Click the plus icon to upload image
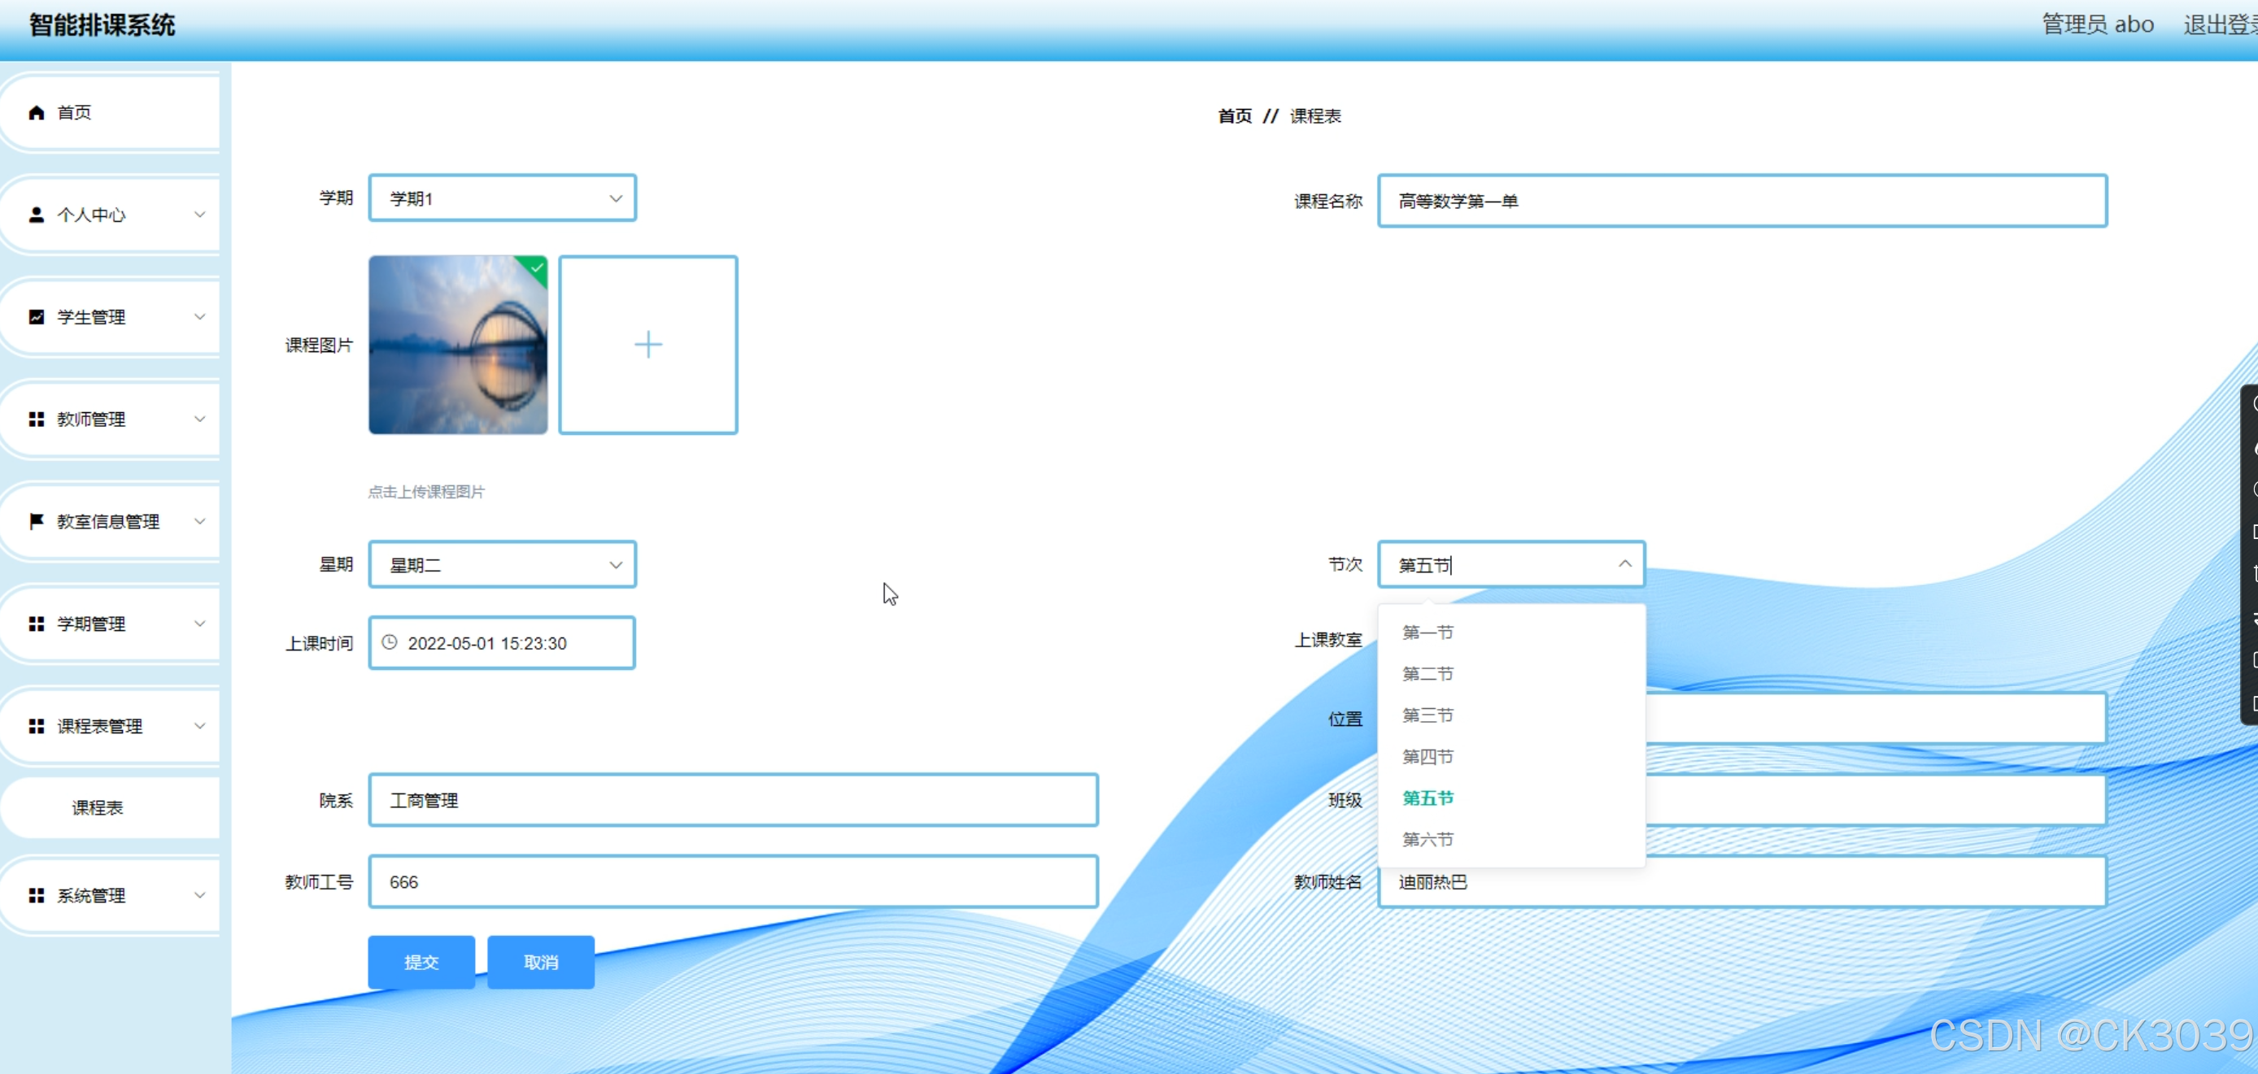 [647, 344]
